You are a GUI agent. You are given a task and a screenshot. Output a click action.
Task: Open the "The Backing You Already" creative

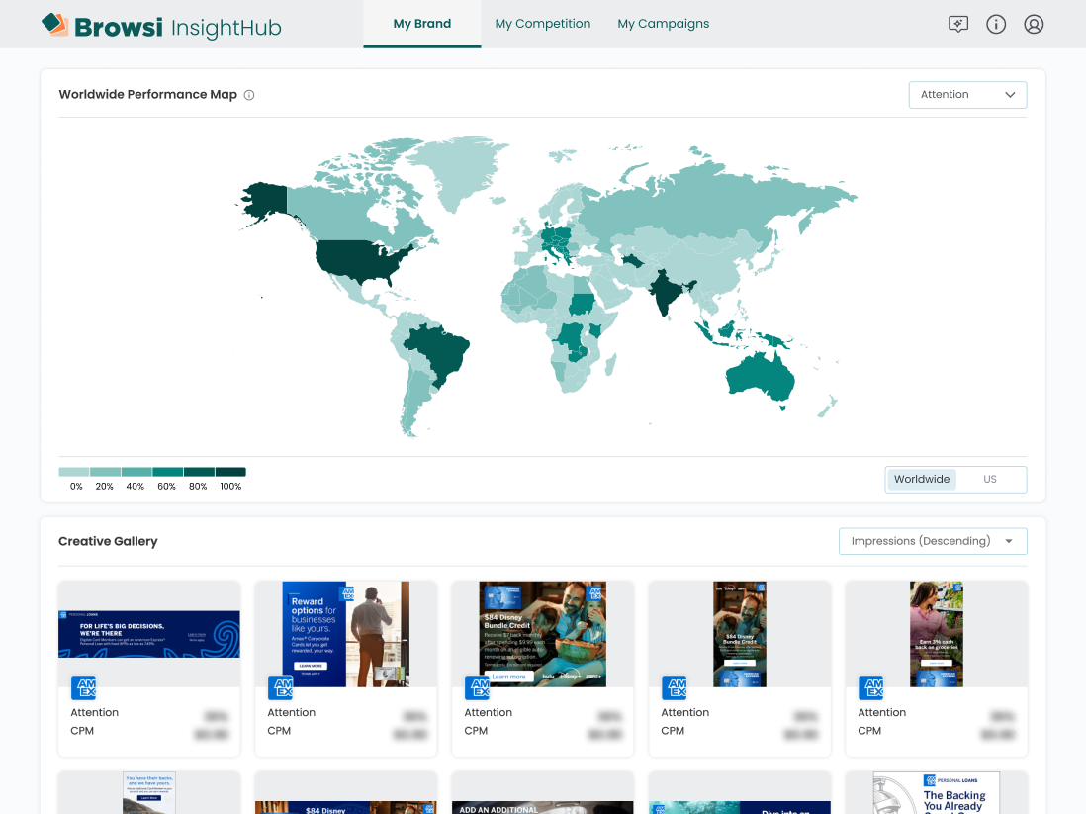pos(937,793)
